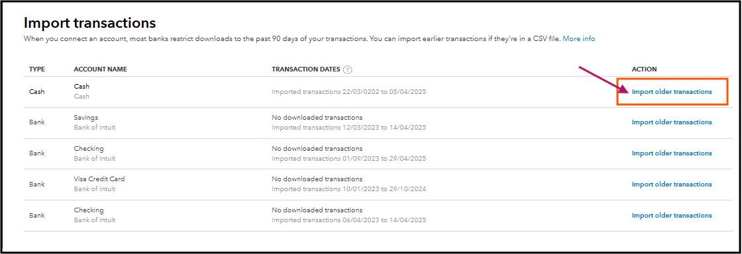Import older transactions for Visa Credit Card
Viewport: 742px width, 254px height.
click(x=672, y=184)
